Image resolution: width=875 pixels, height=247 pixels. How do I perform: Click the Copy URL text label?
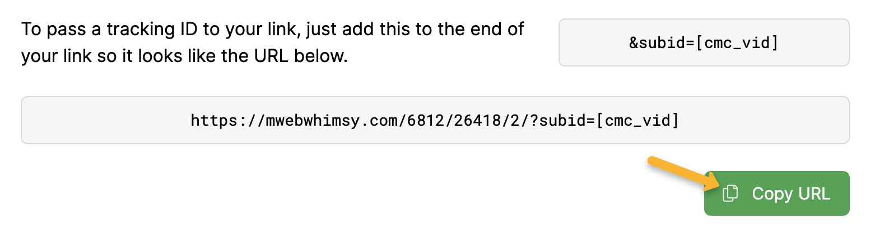click(790, 193)
